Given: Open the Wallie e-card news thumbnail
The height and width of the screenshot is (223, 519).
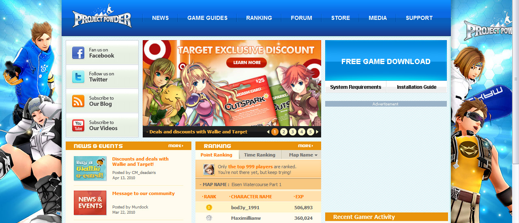Looking at the screenshot, I should (90, 168).
